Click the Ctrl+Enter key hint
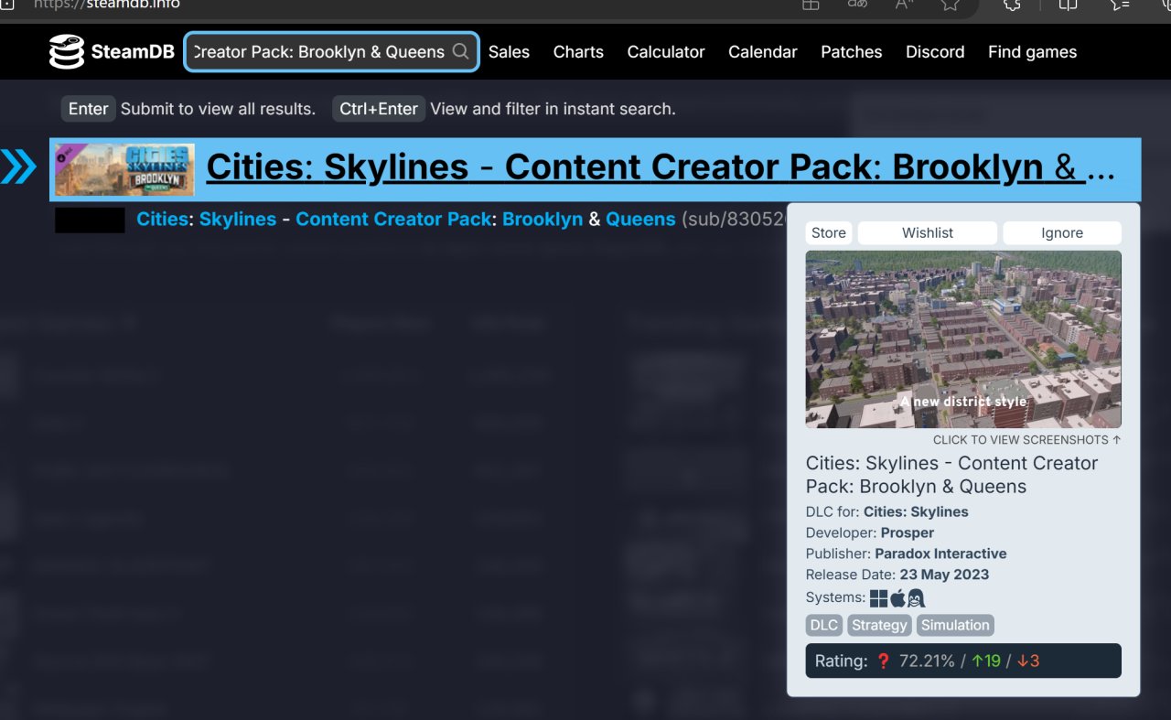The width and height of the screenshot is (1171, 720). tap(379, 109)
